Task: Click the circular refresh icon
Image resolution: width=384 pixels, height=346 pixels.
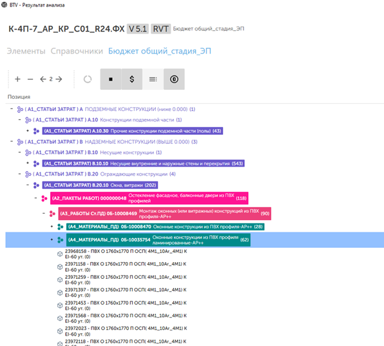Action: tap(88, 79)
